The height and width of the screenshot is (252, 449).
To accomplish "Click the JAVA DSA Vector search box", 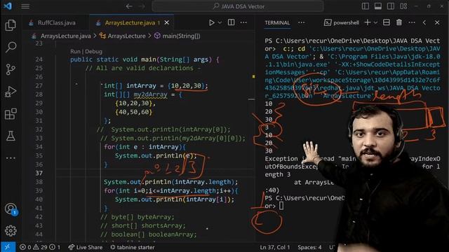I will pyautogui.click(x=238, y=6).
